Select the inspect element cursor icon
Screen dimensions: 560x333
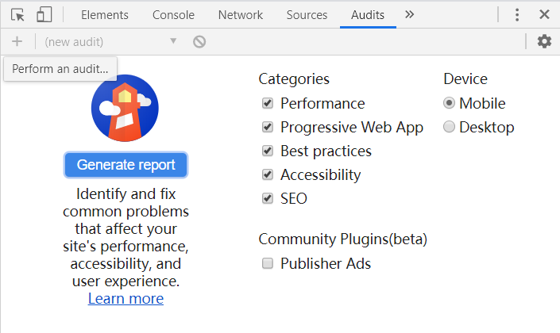[x=17, y=15]
